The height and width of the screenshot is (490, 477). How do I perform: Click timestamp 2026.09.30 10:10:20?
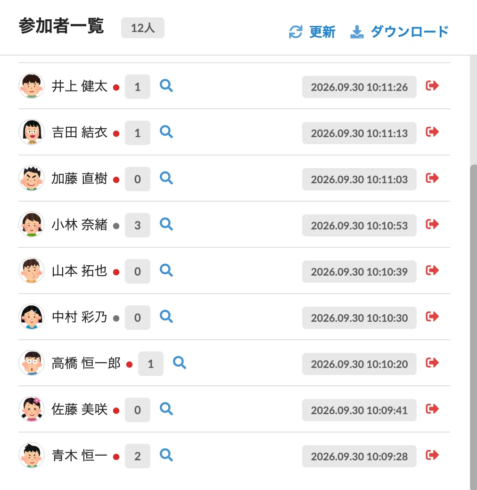359,364
